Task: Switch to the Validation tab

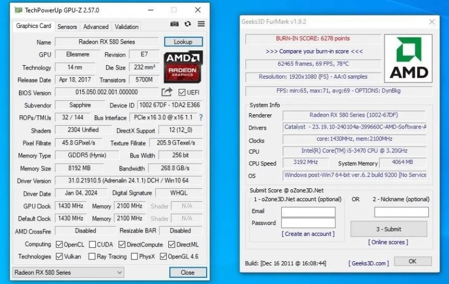Action: click(x=126, y=27)
